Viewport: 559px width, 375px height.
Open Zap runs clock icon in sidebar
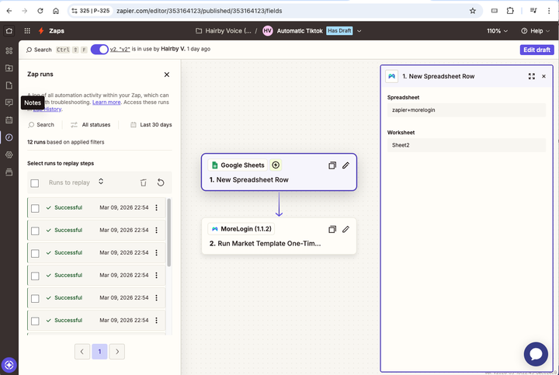[9, 137]
